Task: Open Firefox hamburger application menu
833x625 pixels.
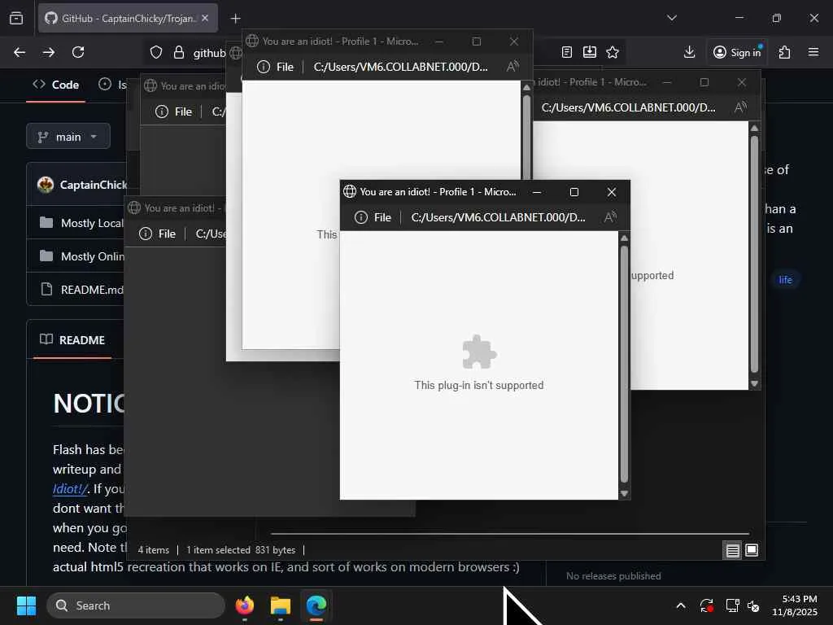Action: 813,52
